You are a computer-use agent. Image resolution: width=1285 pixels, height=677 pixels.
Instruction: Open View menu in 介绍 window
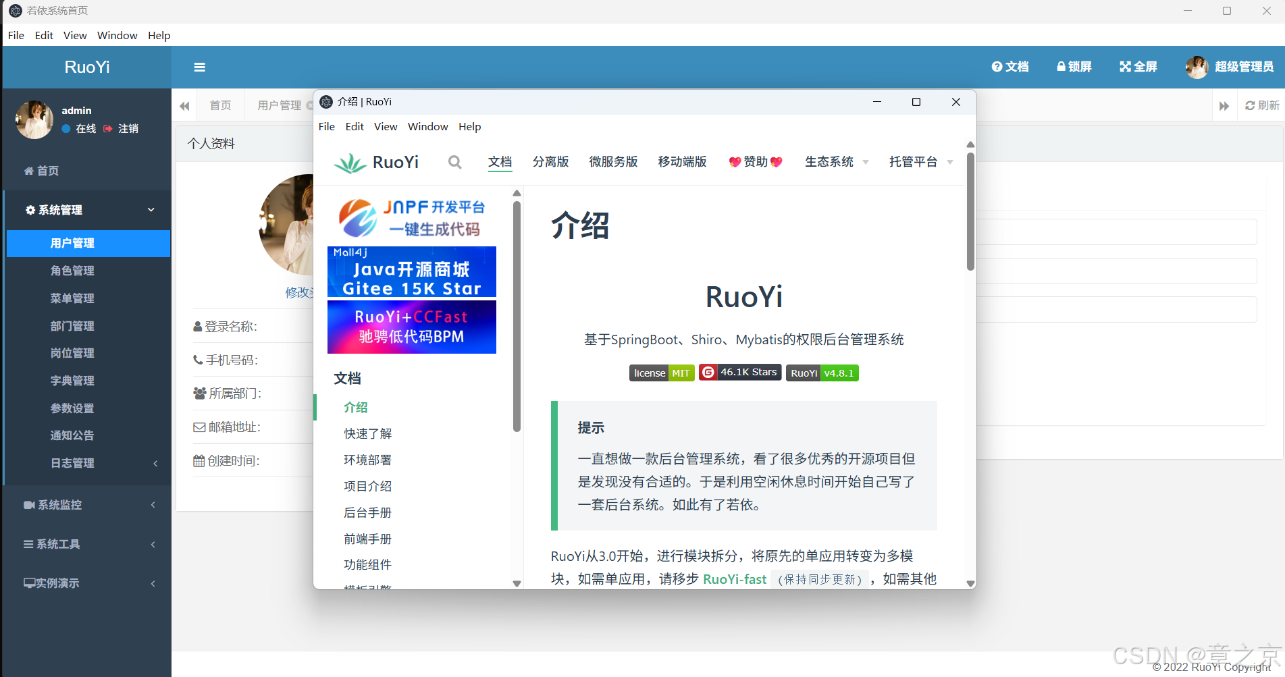386,126
